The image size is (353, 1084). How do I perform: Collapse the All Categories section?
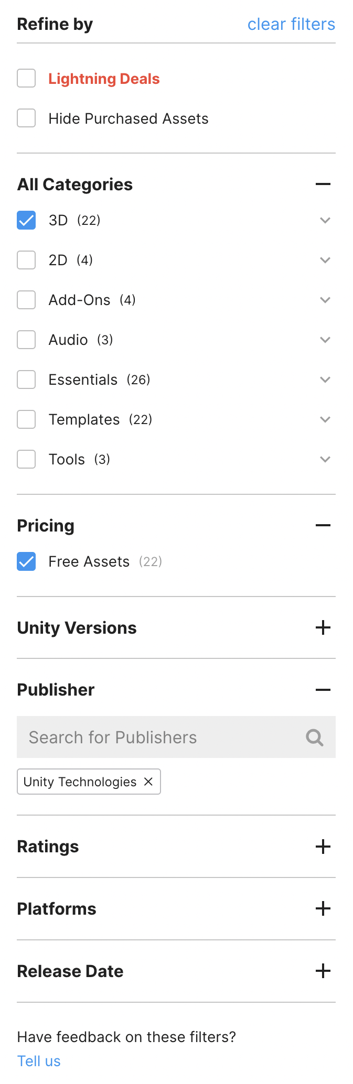[x=323, y=184]
